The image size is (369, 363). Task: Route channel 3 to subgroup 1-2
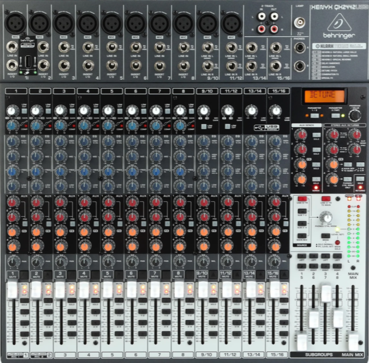click(72, 312)
